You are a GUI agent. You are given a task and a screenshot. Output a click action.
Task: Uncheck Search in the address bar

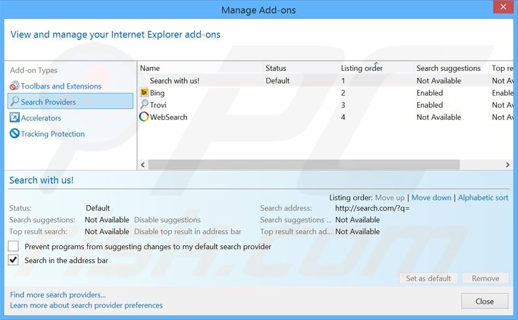pos(13,260)
